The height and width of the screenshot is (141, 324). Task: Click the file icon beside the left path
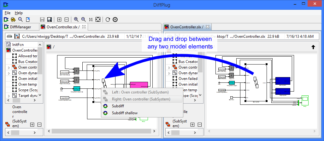[x=17, y=36]
